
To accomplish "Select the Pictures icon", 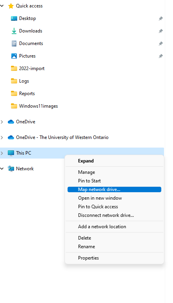I will [14, 56].
